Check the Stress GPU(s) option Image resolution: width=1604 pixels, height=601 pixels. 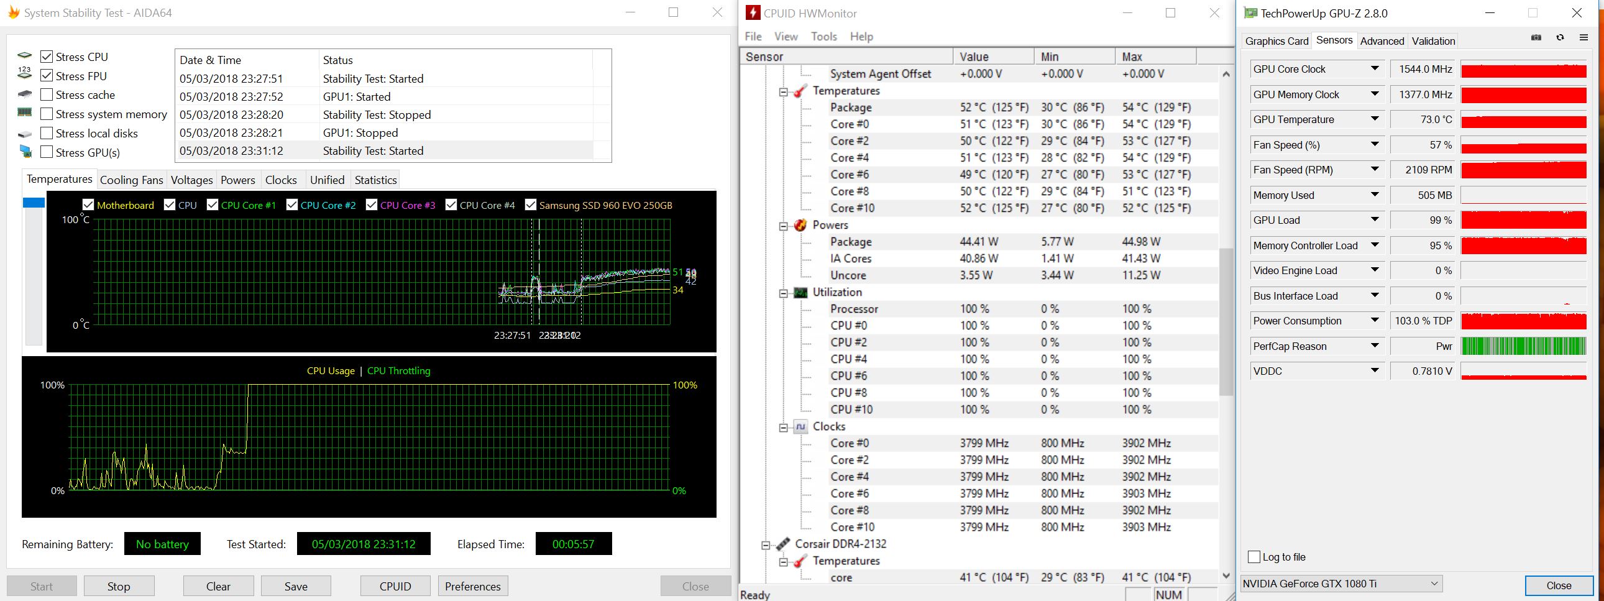click(x=47, y=152)
